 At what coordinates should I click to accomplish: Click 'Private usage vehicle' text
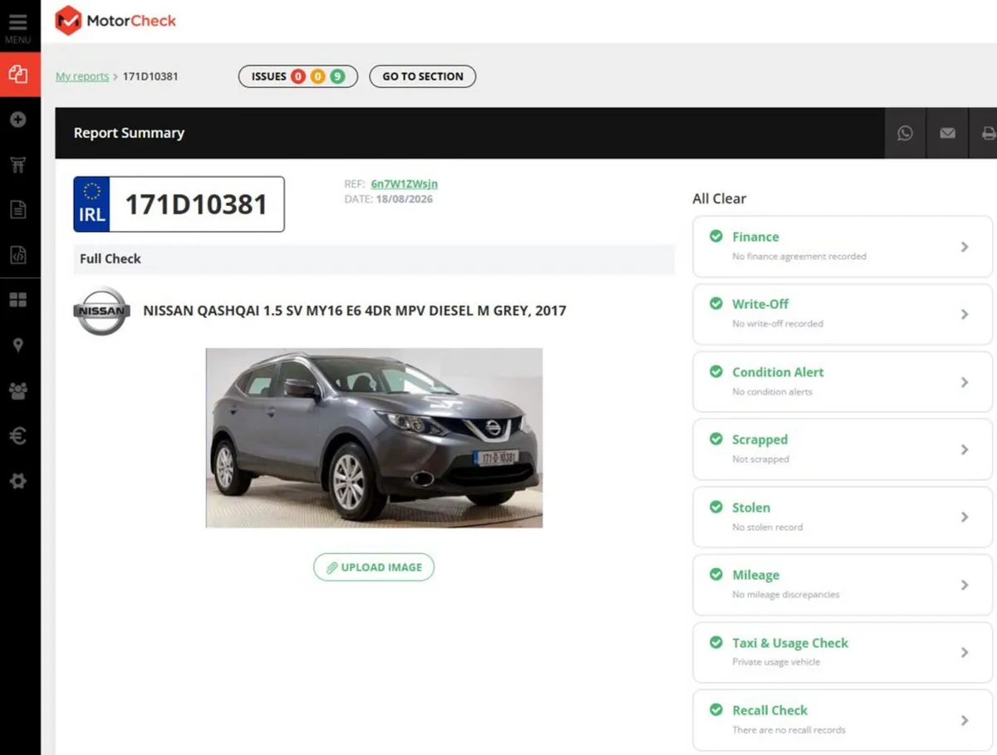(x=776, y=662)
